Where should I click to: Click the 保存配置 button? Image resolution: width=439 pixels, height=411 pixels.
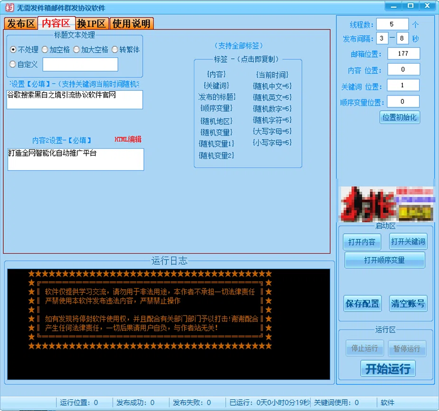point(363,303)
